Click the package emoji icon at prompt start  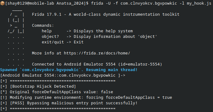2,3
